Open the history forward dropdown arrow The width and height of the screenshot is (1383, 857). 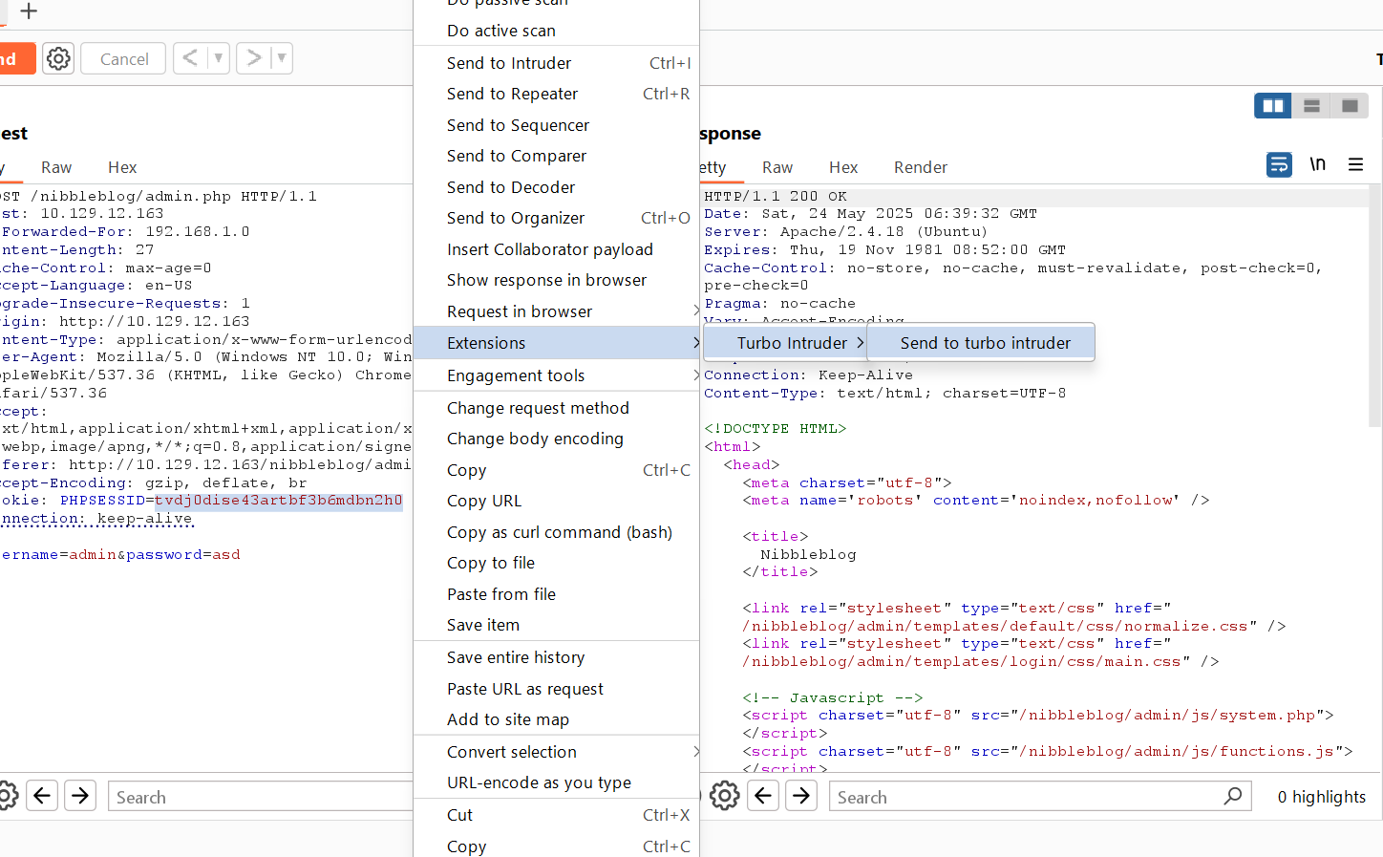pos(281,58)
